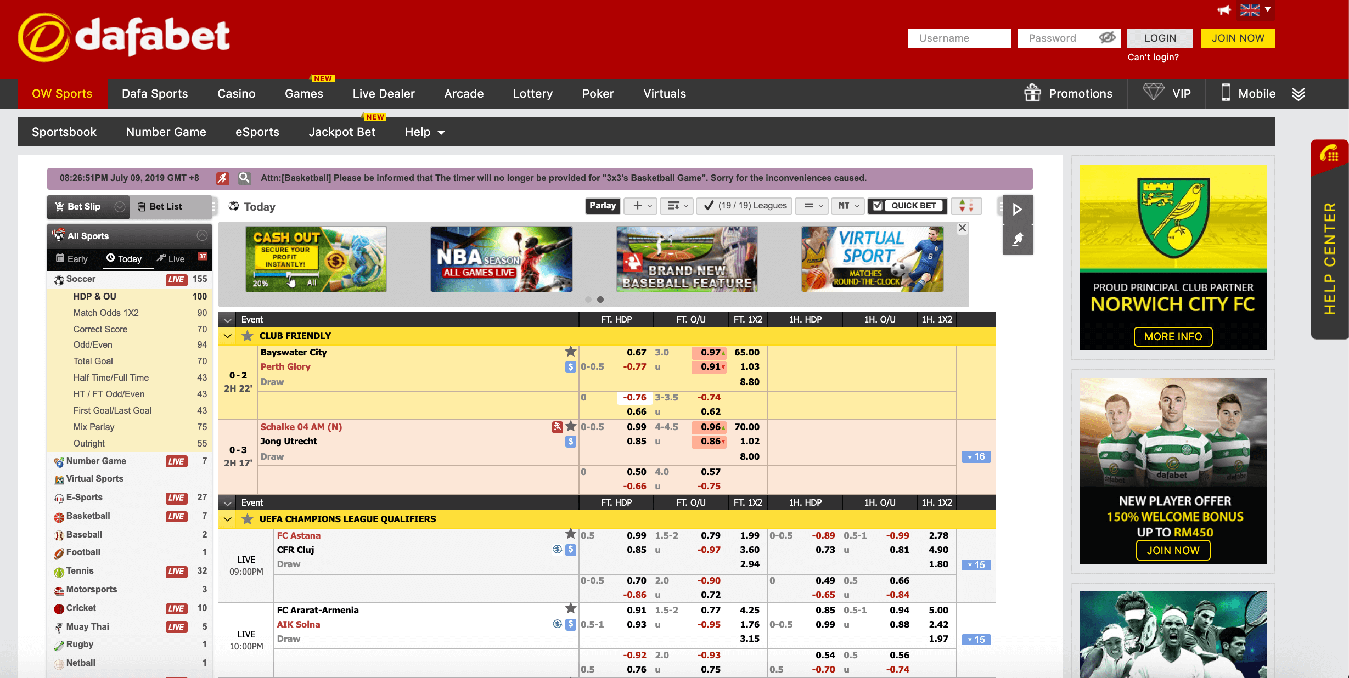Open the list view style dropdown
1349x678 pixels.
point(812,206)
